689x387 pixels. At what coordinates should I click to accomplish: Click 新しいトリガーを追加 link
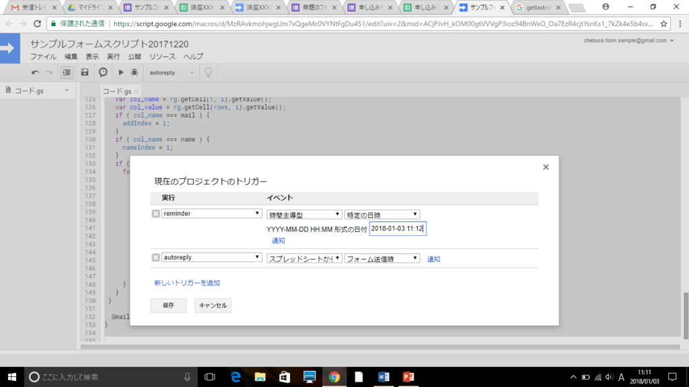coord(187,283)
